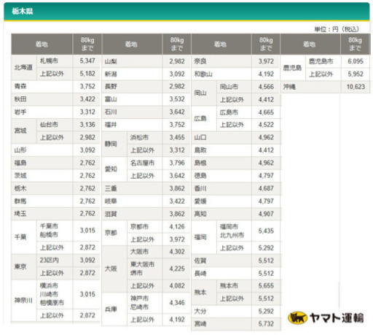The image size is (373, 335).
Task: Click the 名古屋市 destination cell
Action: coord(144,163)
